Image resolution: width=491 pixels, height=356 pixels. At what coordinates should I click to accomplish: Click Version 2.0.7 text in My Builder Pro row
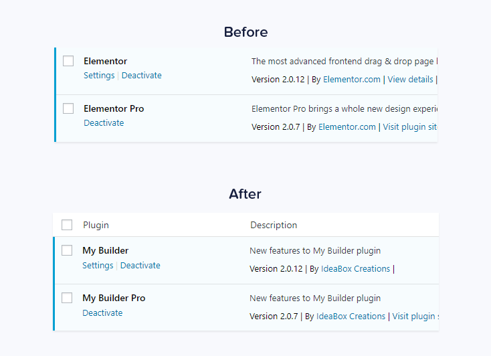point(274,317)
